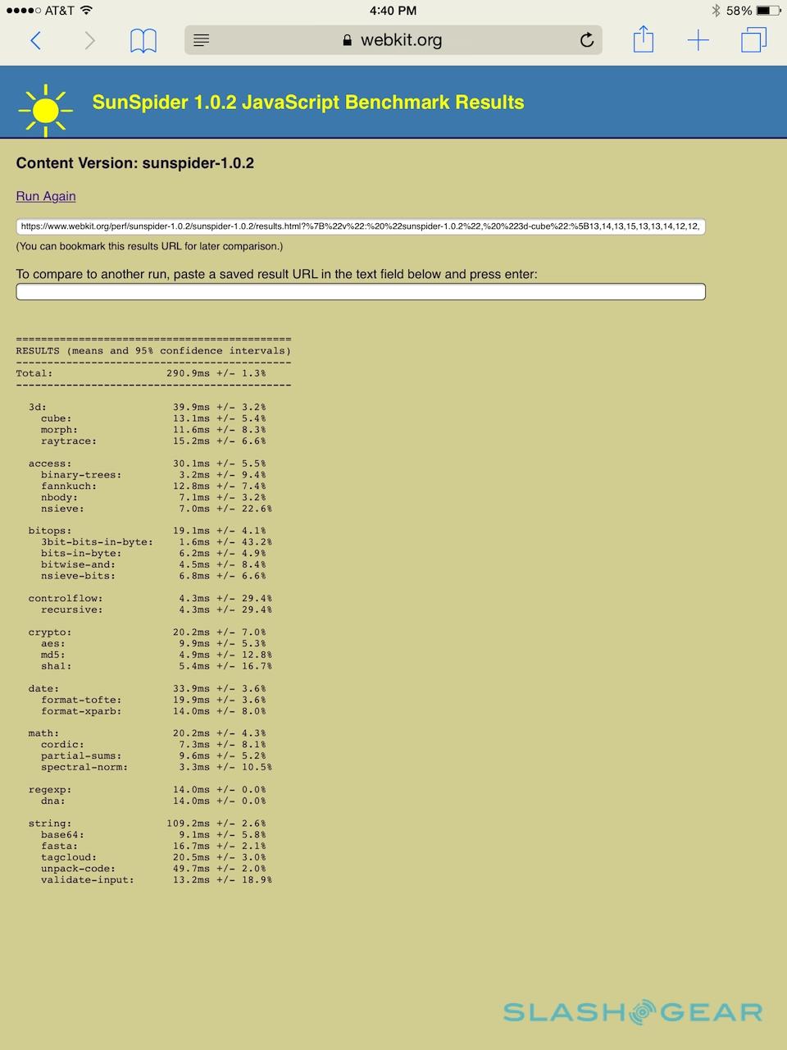This screenshot has width=787, height=1050.
Task: Add a new tab with plus icon
Action: click(698, 40)
